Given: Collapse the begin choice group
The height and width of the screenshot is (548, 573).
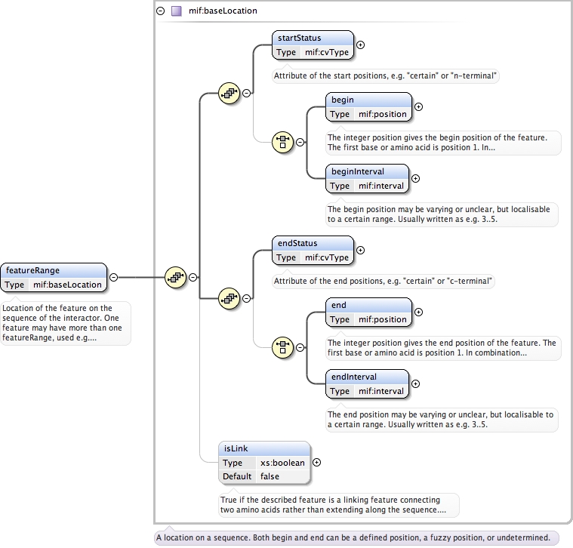Looking at the screenshot, I should (x=300, y=142).
